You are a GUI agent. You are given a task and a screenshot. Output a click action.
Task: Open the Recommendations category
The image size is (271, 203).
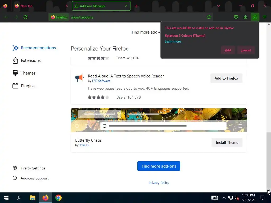(x=34, y=48)
